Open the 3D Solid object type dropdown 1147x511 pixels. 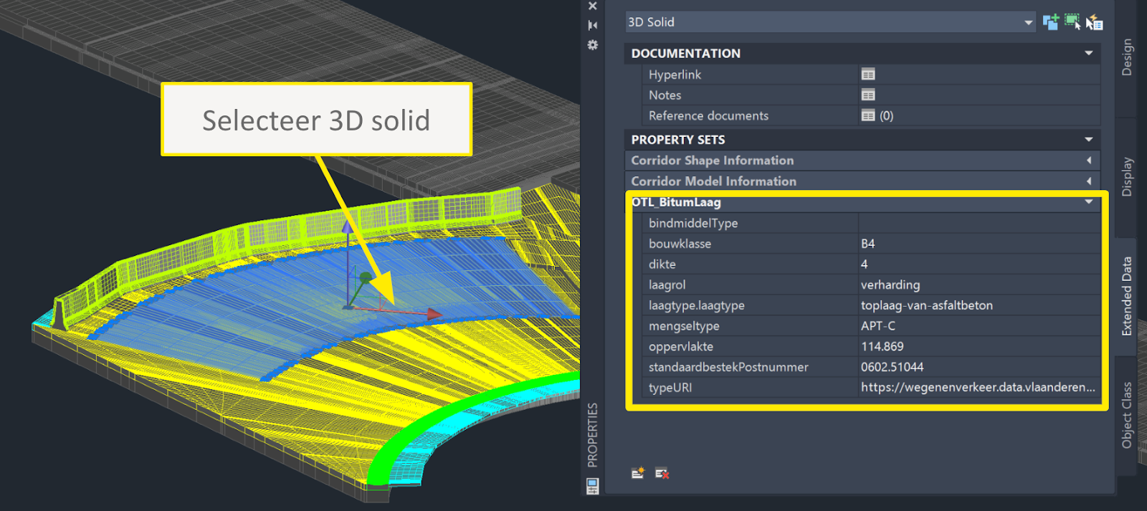(1028, 22)
